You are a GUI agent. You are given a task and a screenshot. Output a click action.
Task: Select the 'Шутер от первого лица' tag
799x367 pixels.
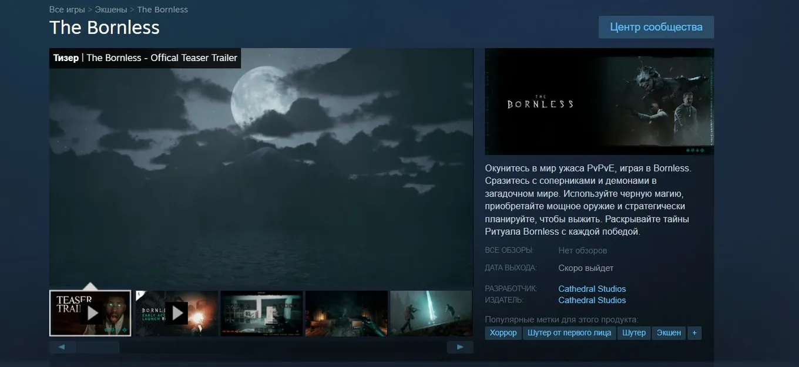pos(569,333)
